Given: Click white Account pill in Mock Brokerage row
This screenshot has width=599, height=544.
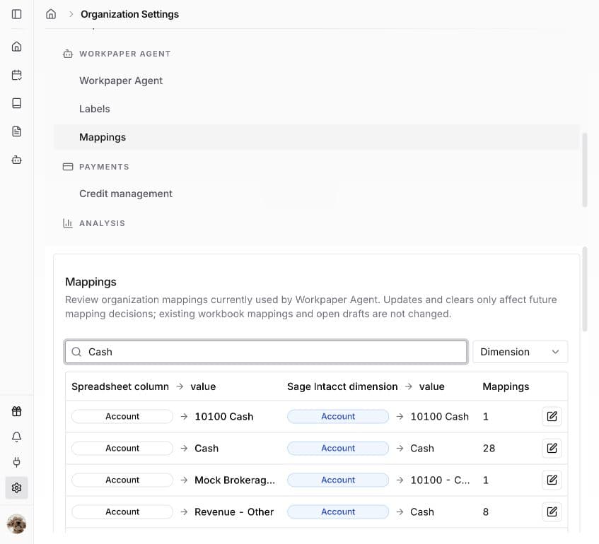Looking at the screenshot, I should point(122,480).
